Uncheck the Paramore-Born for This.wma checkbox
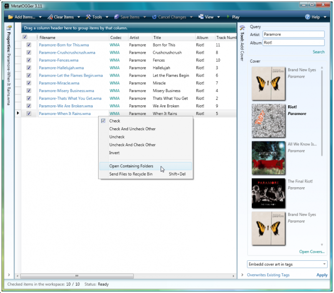Screen dimensions: 334x293 click(29, 45)
